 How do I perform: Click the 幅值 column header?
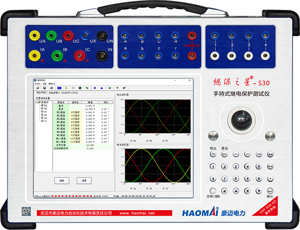click(x=90, y=102)
